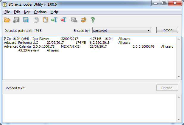Click the plain text pane's scroll down arrow

pos(179,77)
